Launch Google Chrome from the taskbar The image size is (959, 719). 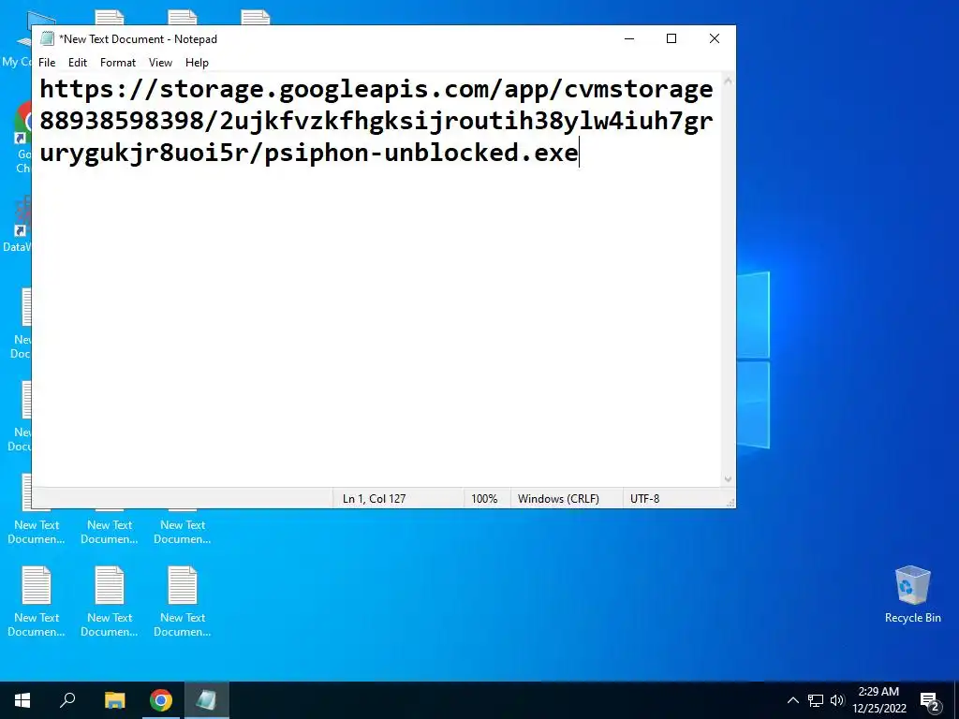pyautogui.click(x=161, y=700)
